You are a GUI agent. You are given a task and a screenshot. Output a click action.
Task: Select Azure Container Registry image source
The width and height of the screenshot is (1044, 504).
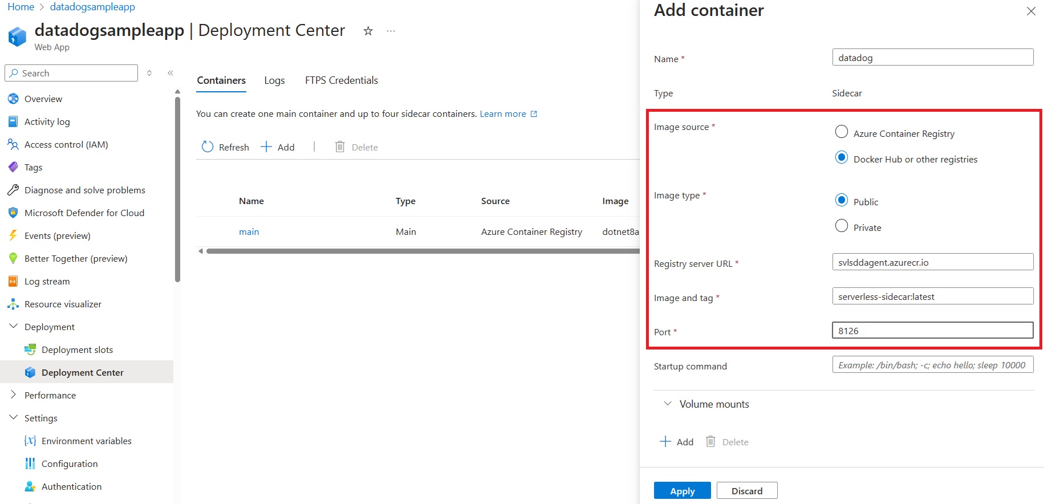[842, 132]
